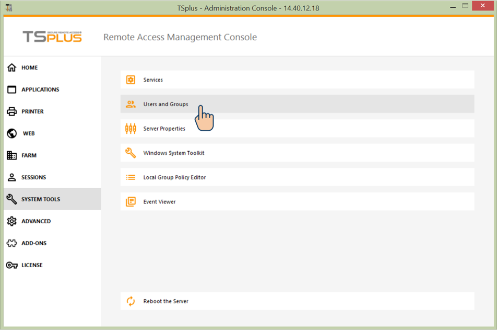Screen dimensions: 497x330
Task: Click the Advanced gear icon
Action: 11,221
